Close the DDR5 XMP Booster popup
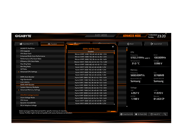183x136 pixels. (113, 47)
